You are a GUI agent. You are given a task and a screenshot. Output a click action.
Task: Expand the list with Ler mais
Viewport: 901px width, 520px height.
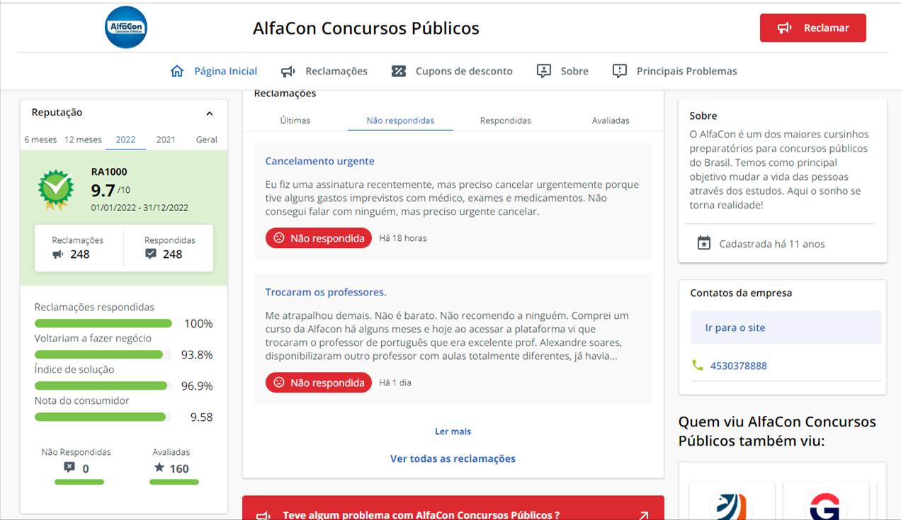[453, 431]
